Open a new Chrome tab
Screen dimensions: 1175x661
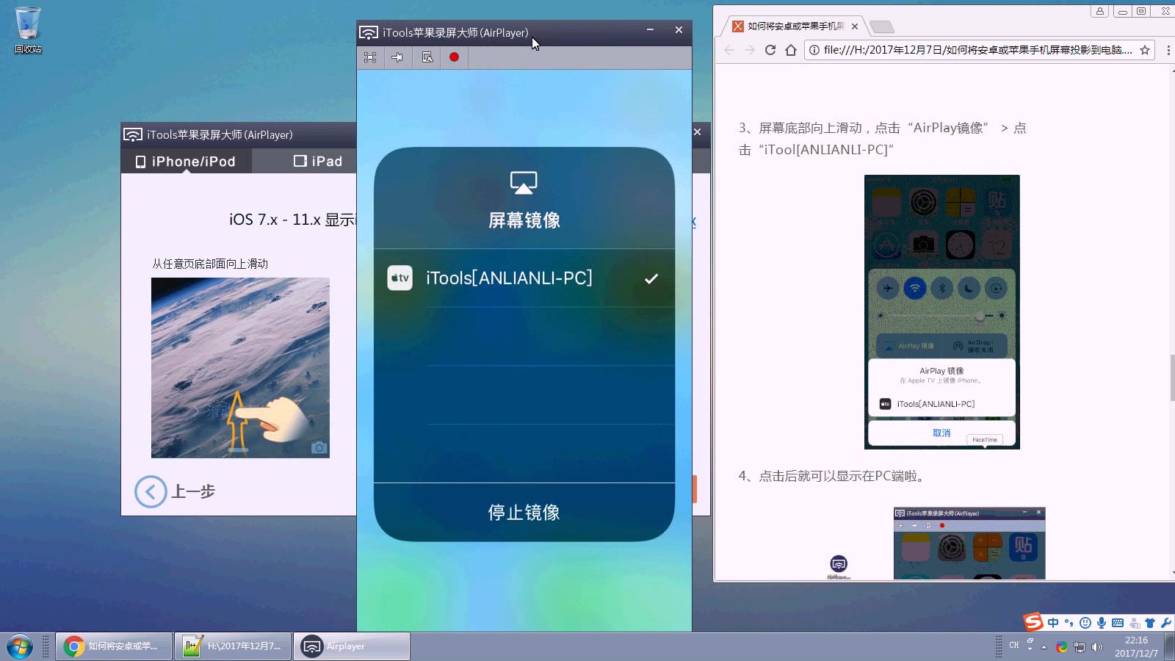(x=881, y=26)
